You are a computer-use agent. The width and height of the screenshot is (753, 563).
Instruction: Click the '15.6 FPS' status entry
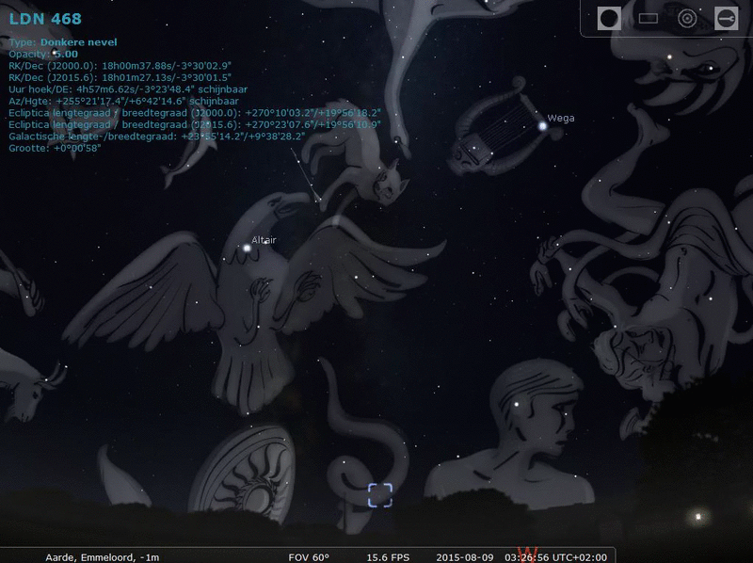coord(388,557)
